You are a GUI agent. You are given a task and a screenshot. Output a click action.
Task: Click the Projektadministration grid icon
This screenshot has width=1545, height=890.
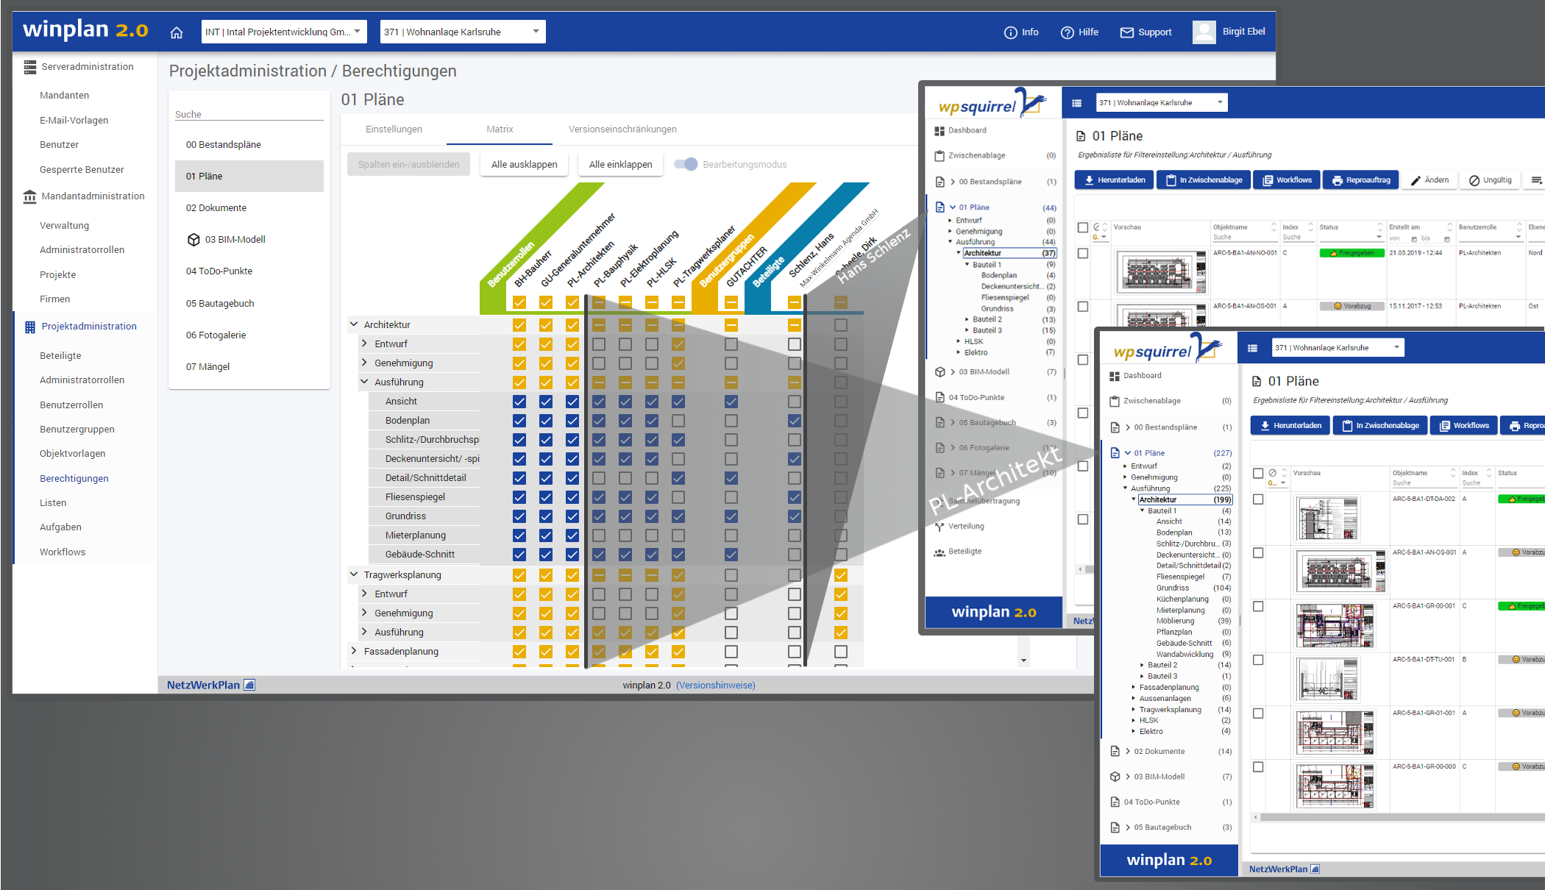click(x=30, y=327)
